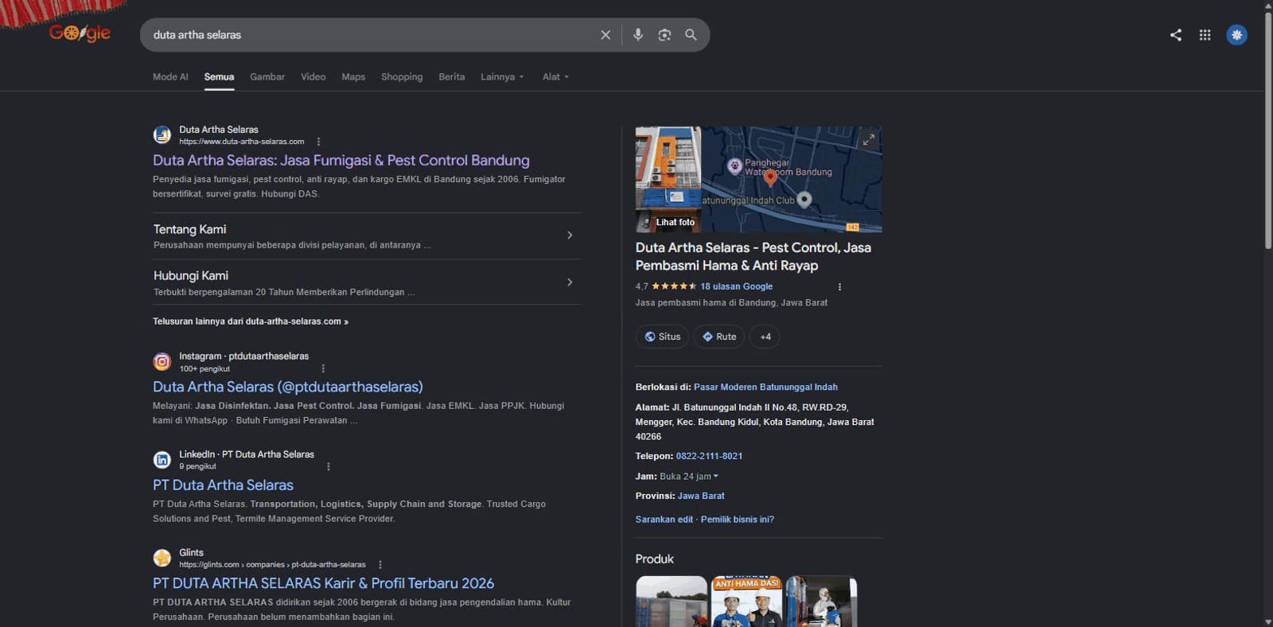This screenshot has width=1273, height=627.
Task: Click the Rute directions button
Action: click(x=718, y=337)
